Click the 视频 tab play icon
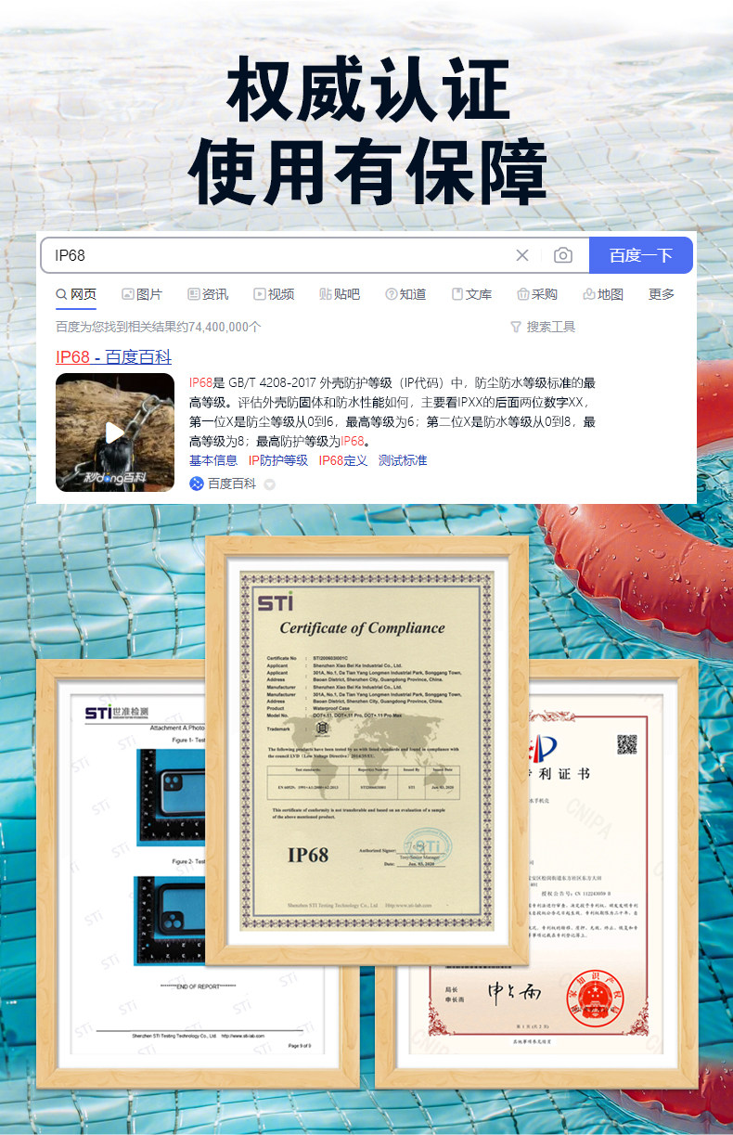The image size is (733, 1135). tap(260, 294)
